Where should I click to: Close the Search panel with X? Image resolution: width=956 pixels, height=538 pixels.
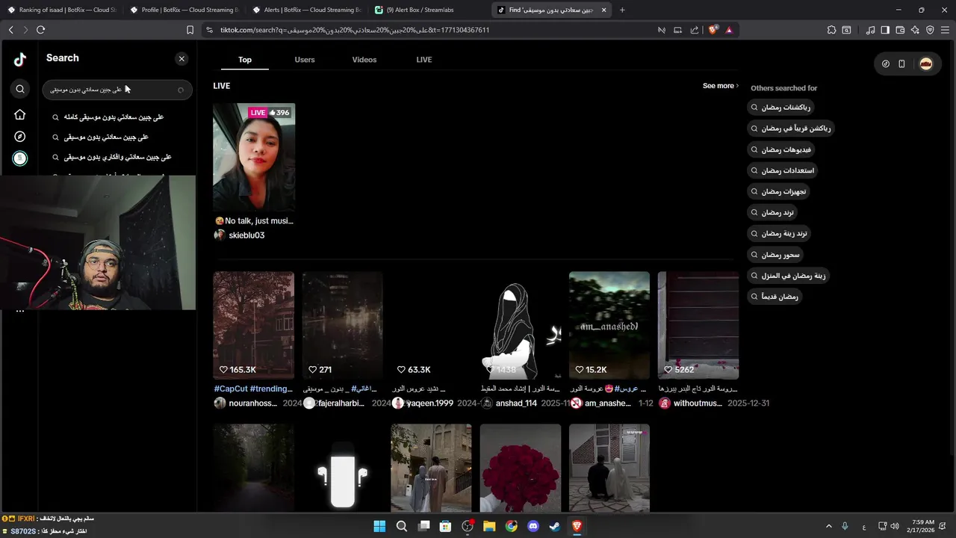181,58
